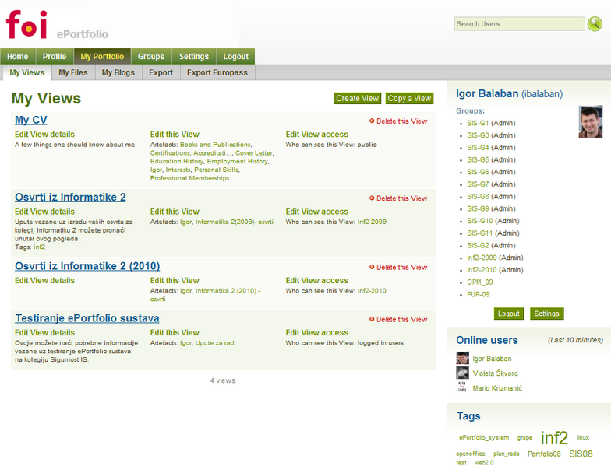Open the Upute za rad artefact
611x466 pixels.
pyautogui.click(x=215, y=343)
